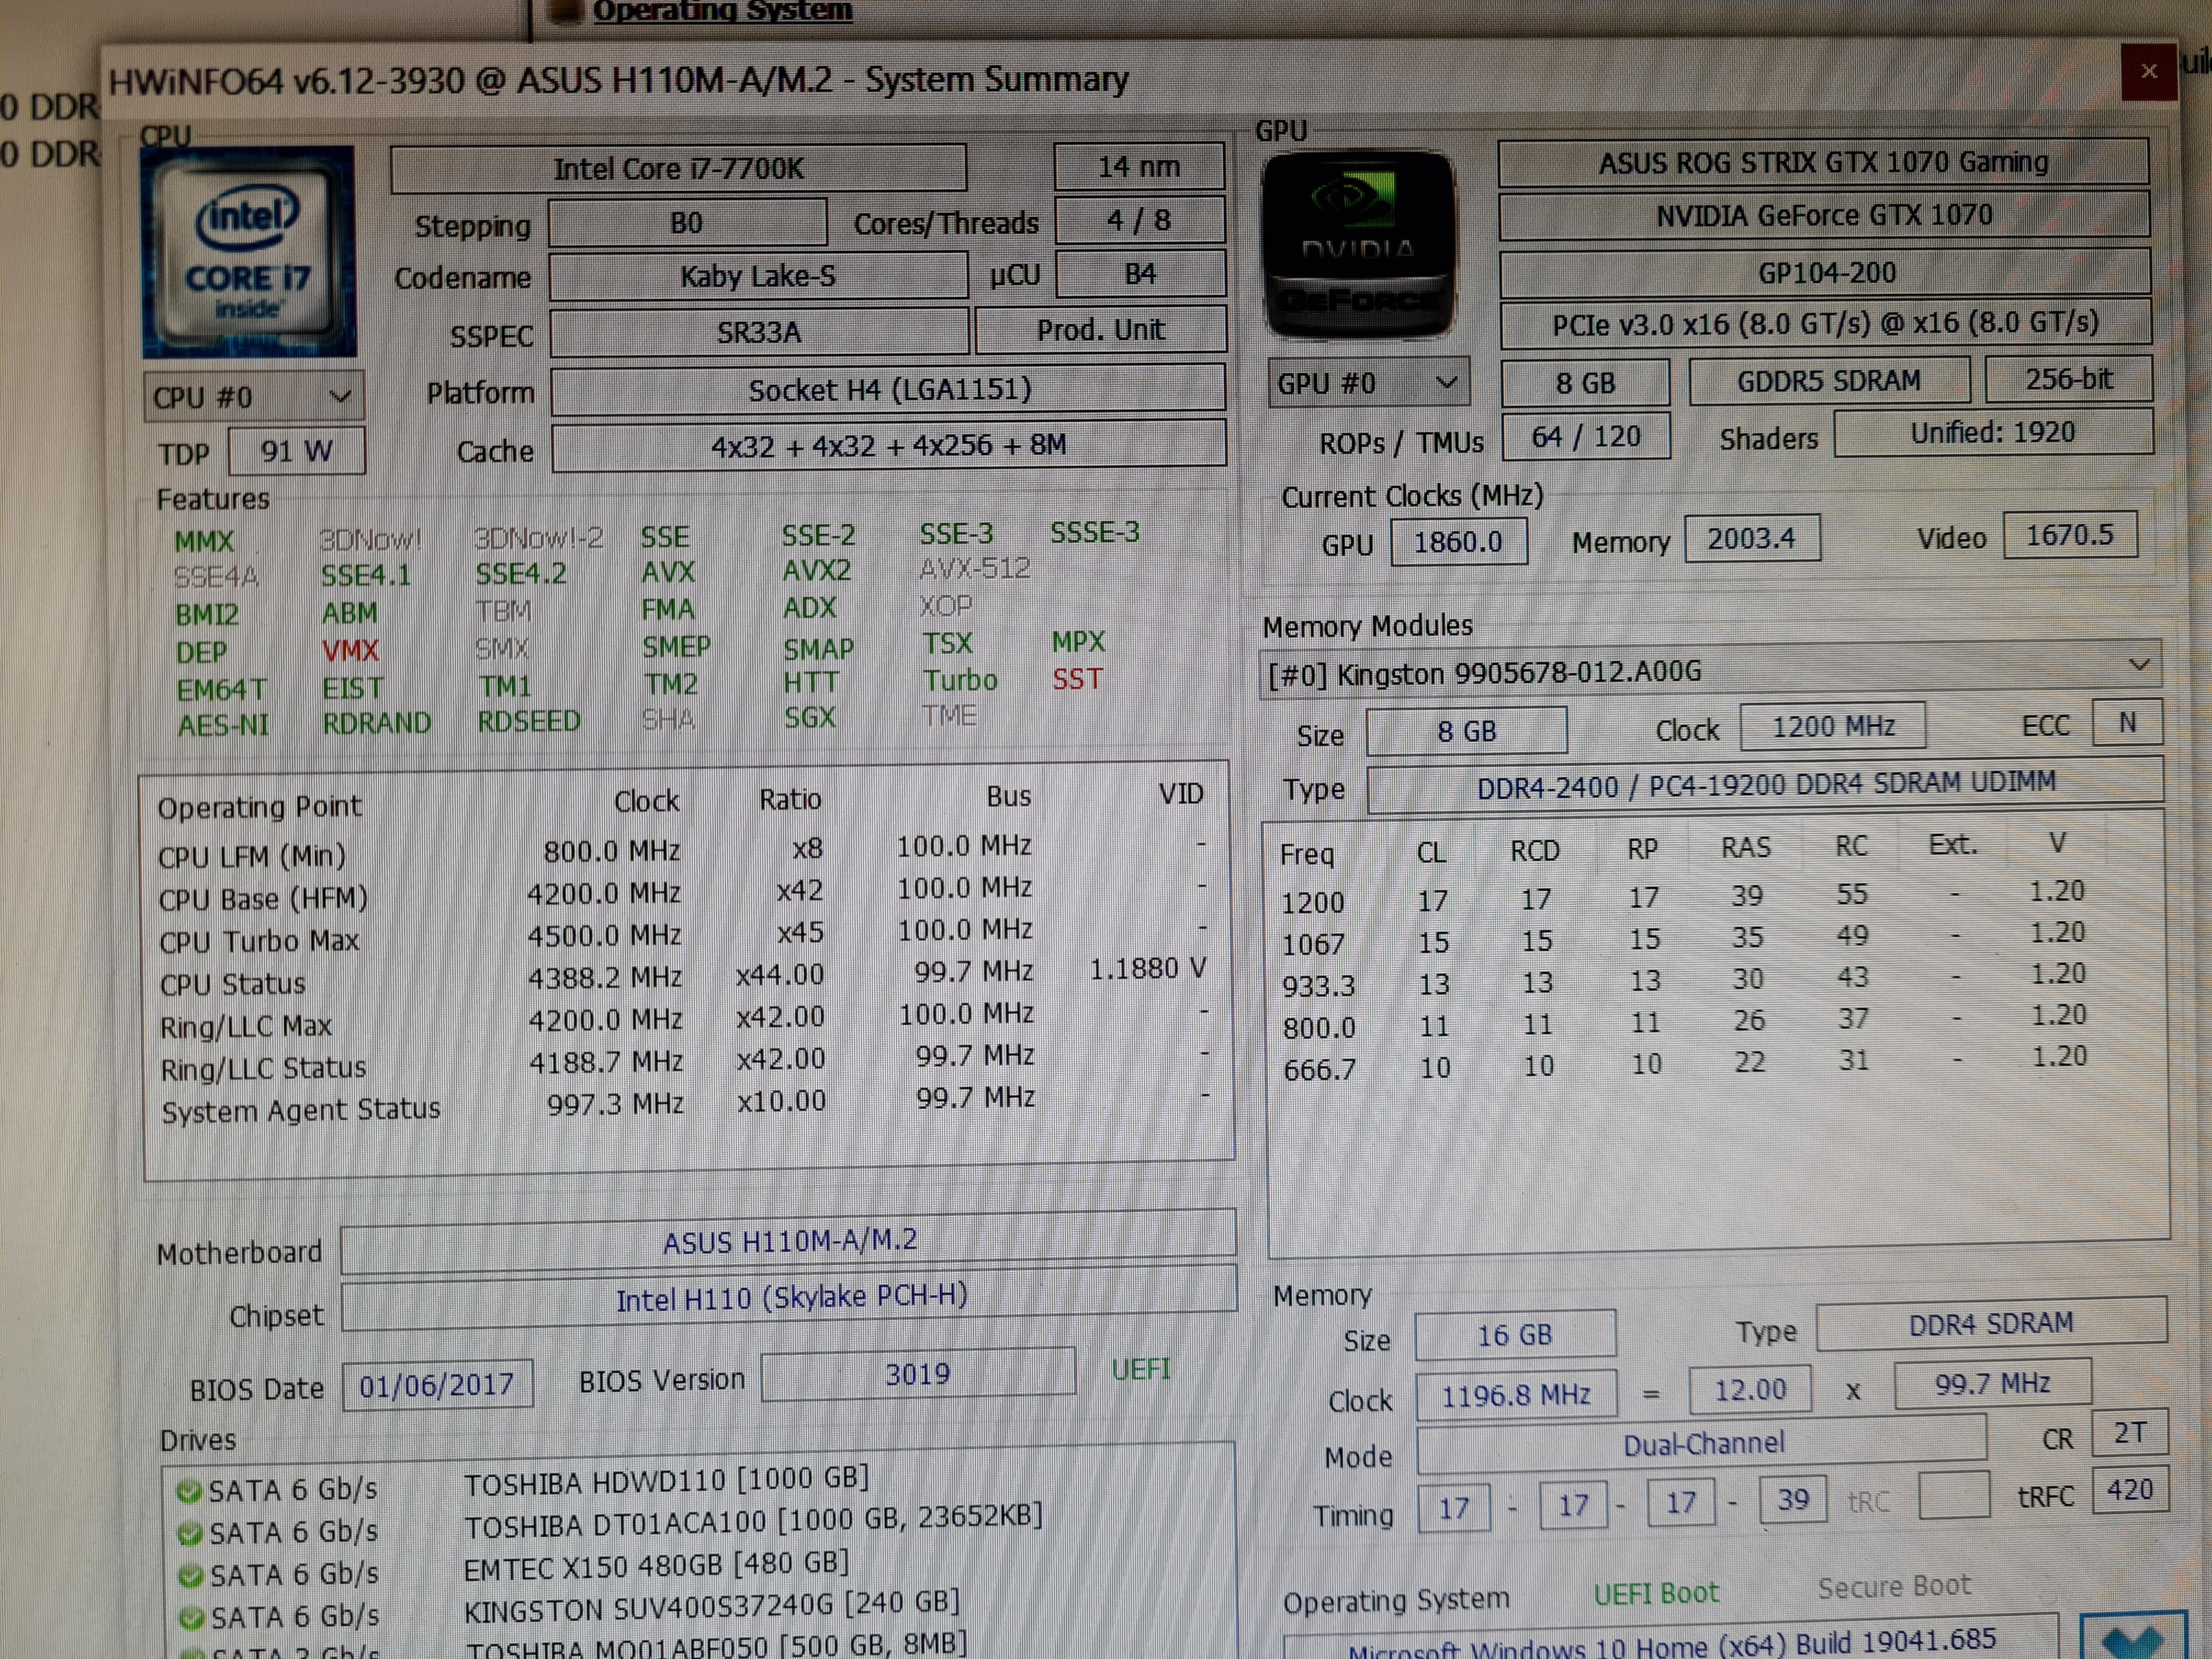This screenshot has height=1659, width=2212.
Task: Click the Windows logo icon at bottom right
Action: pos(2132,1640)
